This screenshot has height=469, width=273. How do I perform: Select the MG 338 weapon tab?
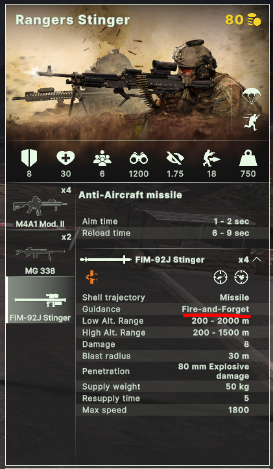click(40, 253)
